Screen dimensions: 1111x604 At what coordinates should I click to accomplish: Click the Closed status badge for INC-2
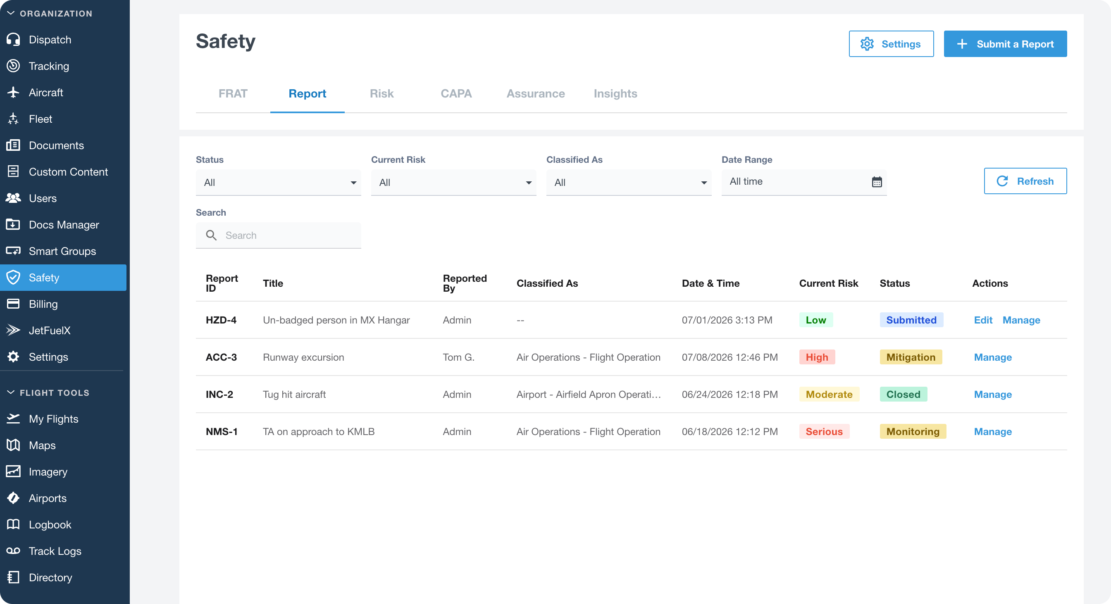click(903, 394)
